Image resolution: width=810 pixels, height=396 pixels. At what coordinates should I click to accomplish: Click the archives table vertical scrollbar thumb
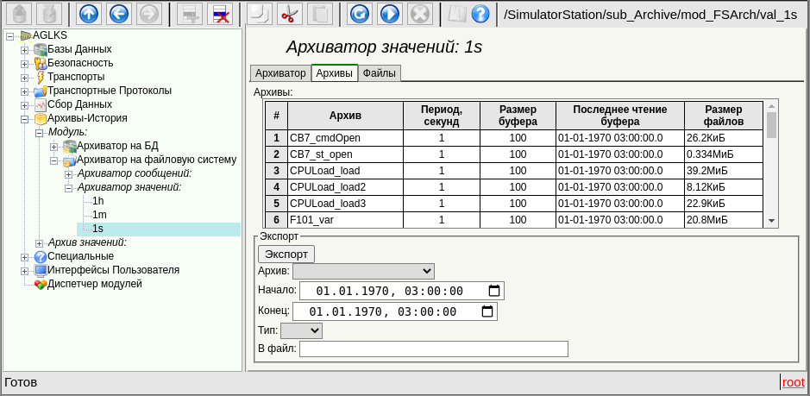771,124
